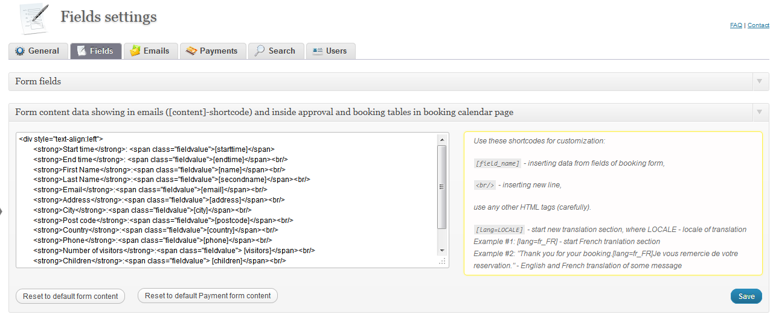Click inside the form content textarea
773x320 pixels.
[x=227, y=200]
